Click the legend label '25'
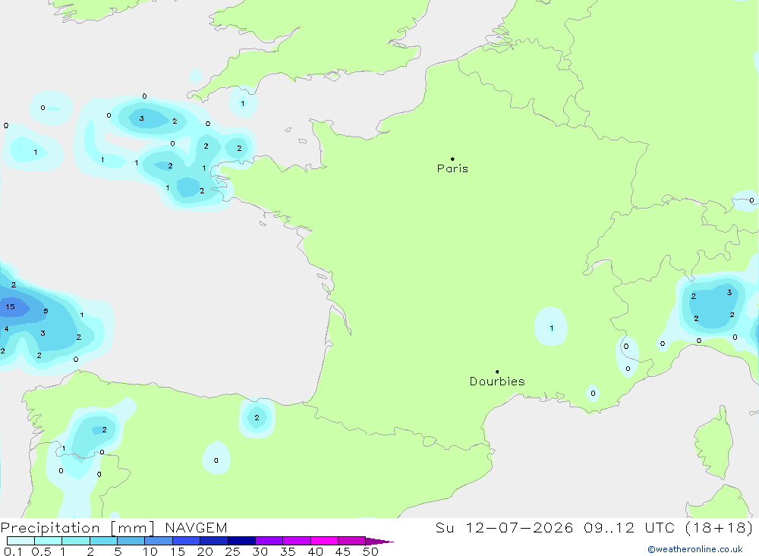The width and height of the screenshot is (759, 556). (233, 551)
